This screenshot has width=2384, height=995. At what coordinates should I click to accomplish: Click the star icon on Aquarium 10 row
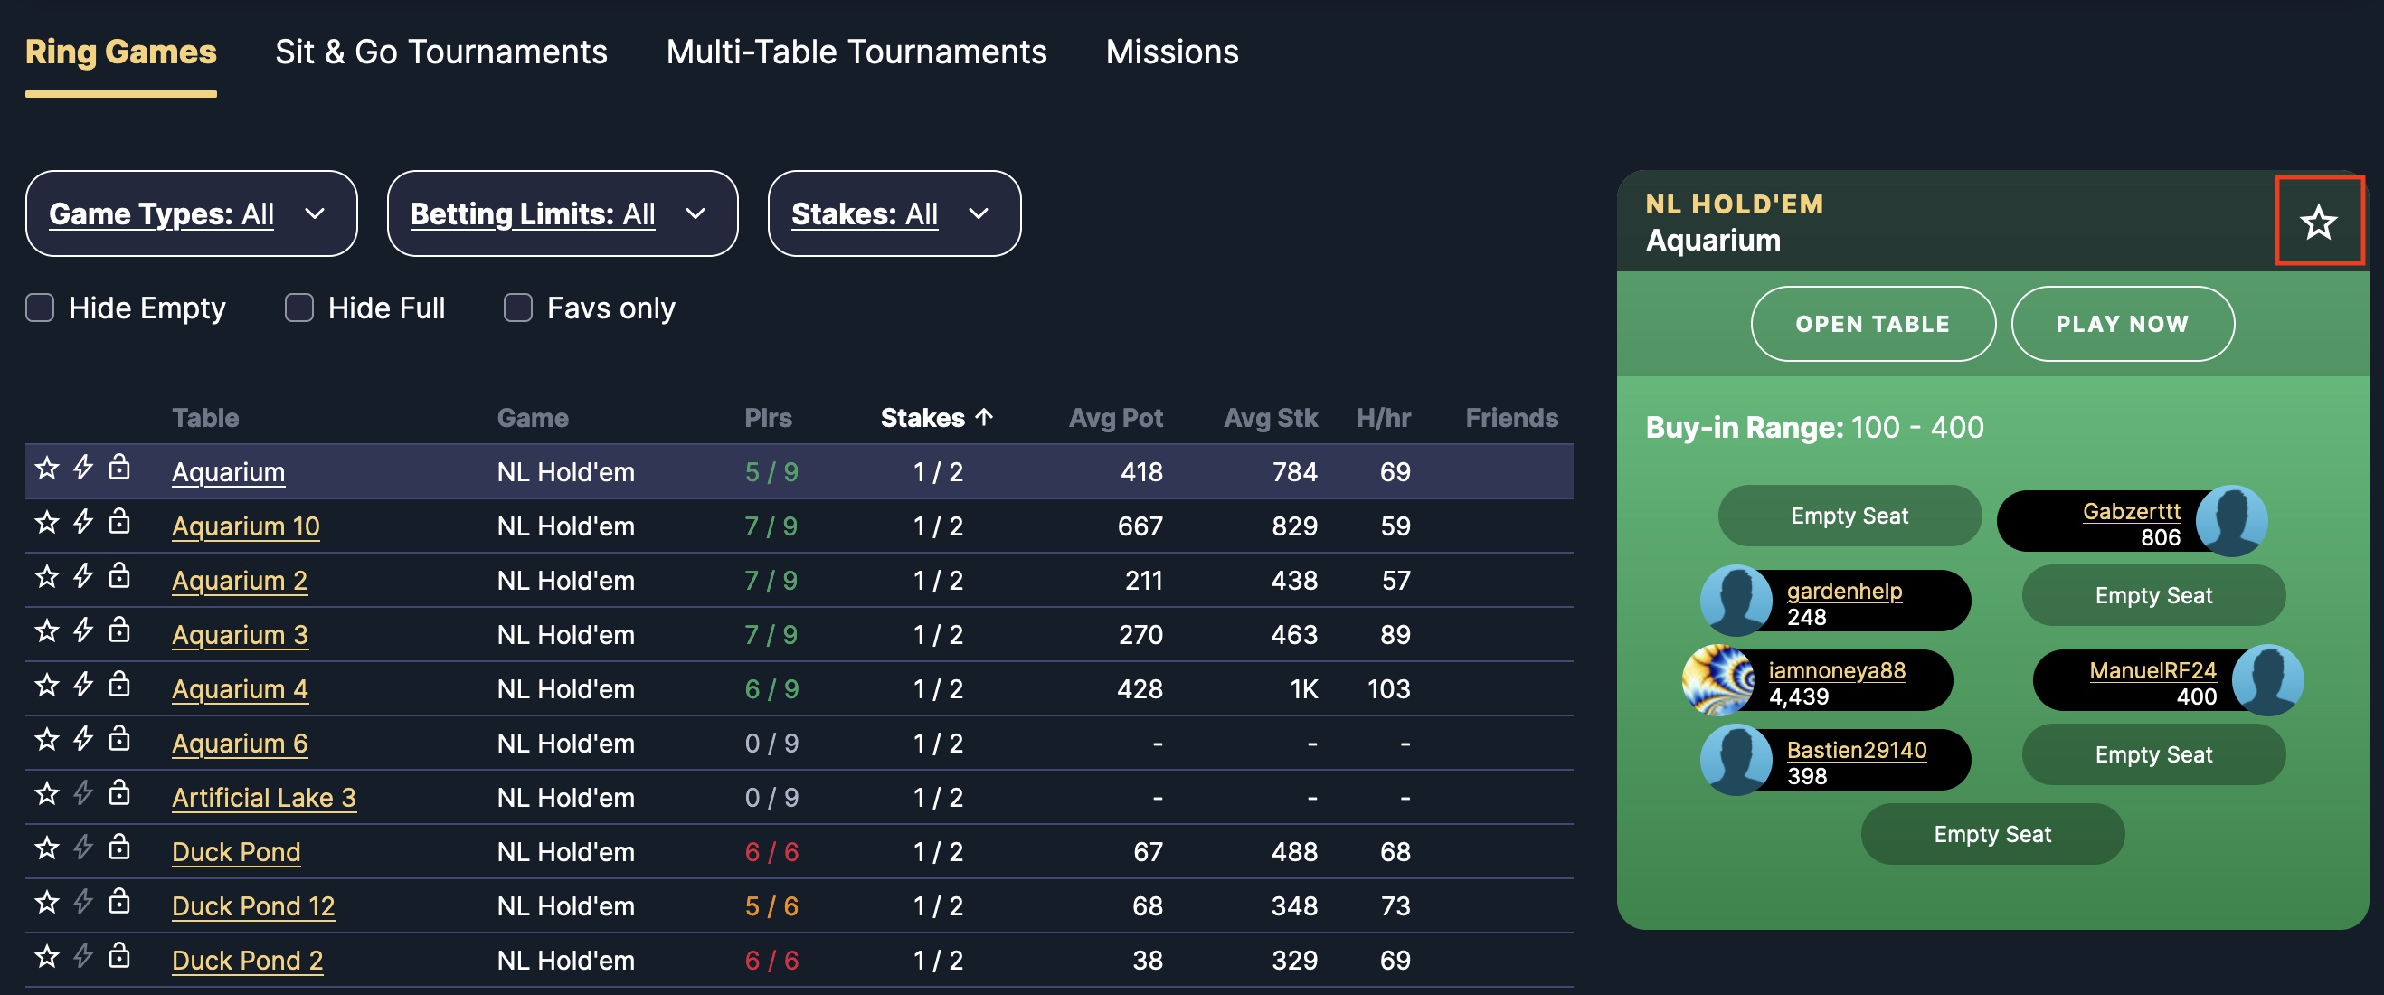click(x=46, y=523)
